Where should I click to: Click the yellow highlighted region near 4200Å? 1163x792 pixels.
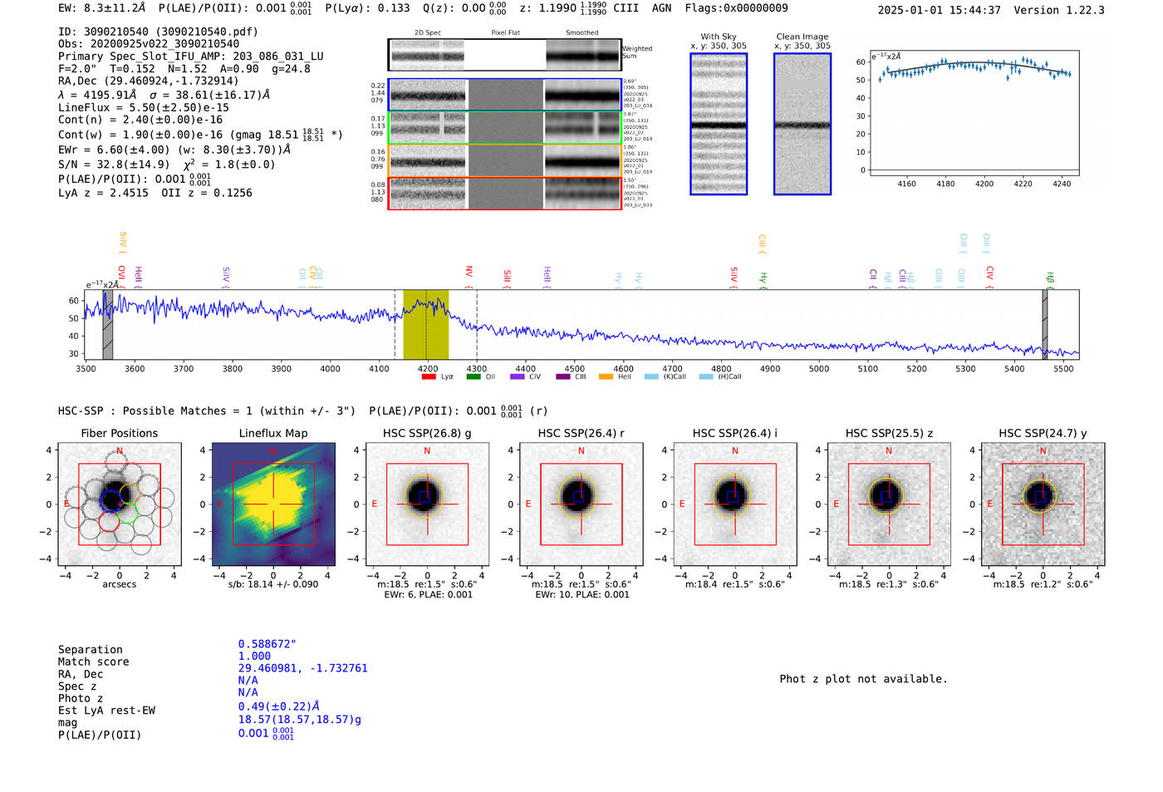(x=426, y=324)
